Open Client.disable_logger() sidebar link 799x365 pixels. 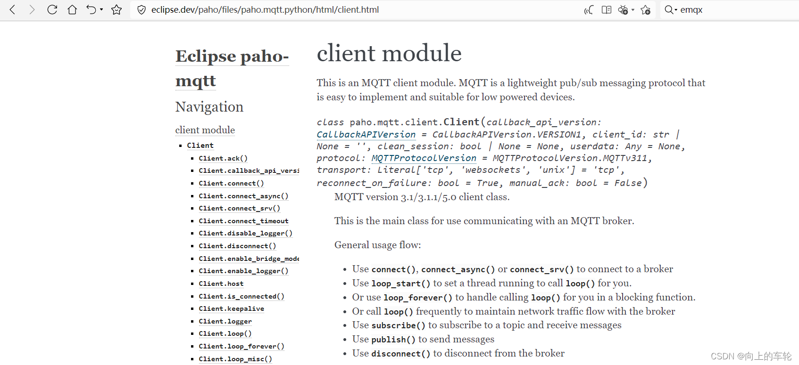pos(246,233)
